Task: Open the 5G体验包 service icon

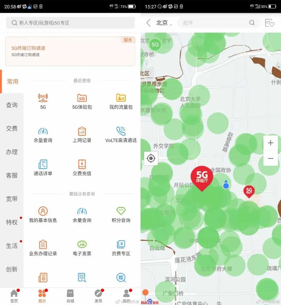Action: pos(82,101)
